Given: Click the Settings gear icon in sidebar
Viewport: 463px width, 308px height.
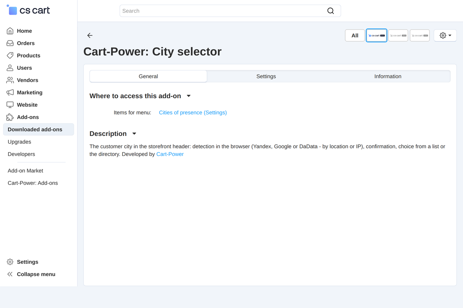Looking at the screenshot, I should [x=10, y=262].
